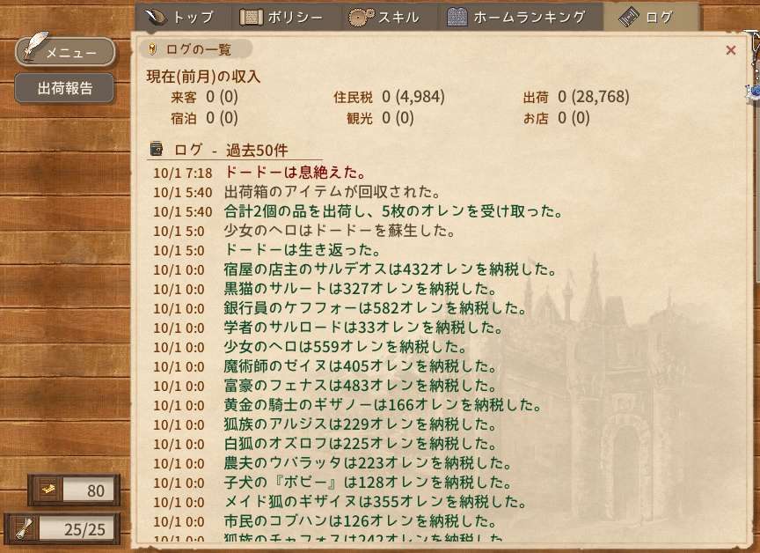
Task: Click the 現在(前月)の収入 heading
Action: (203, 76)
